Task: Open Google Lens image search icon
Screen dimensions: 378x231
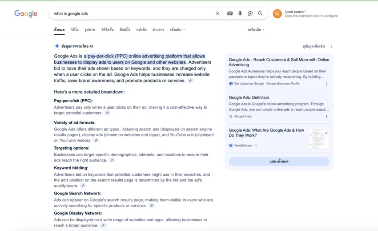Action: pos(250,13)
